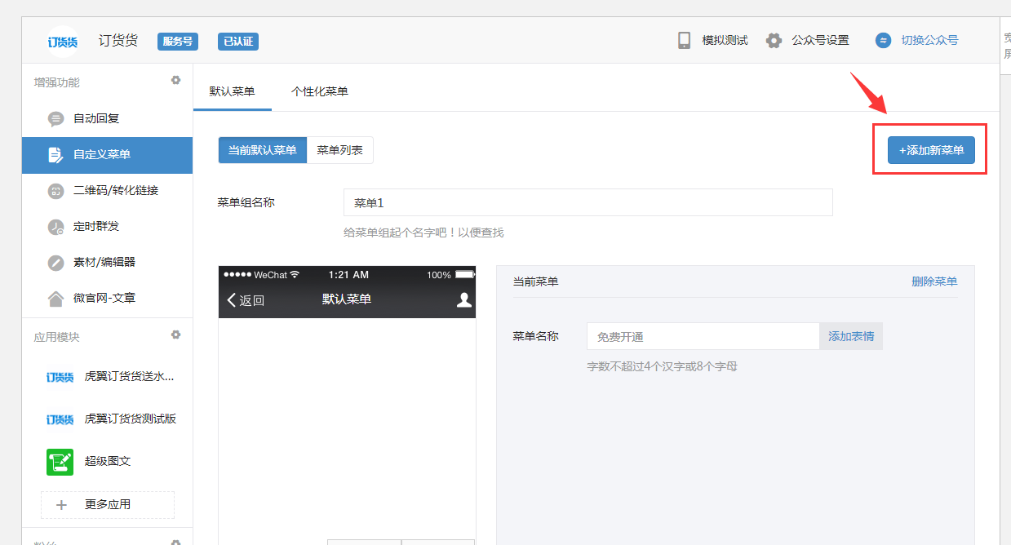1011x545 pixels.
Task: Select the 菜单列表 toggle button
Action: 340,150
